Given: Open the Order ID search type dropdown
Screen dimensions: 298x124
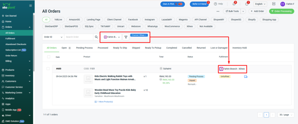Looking at the screenshot, I should pyautogui.click(x=53, y=37).
